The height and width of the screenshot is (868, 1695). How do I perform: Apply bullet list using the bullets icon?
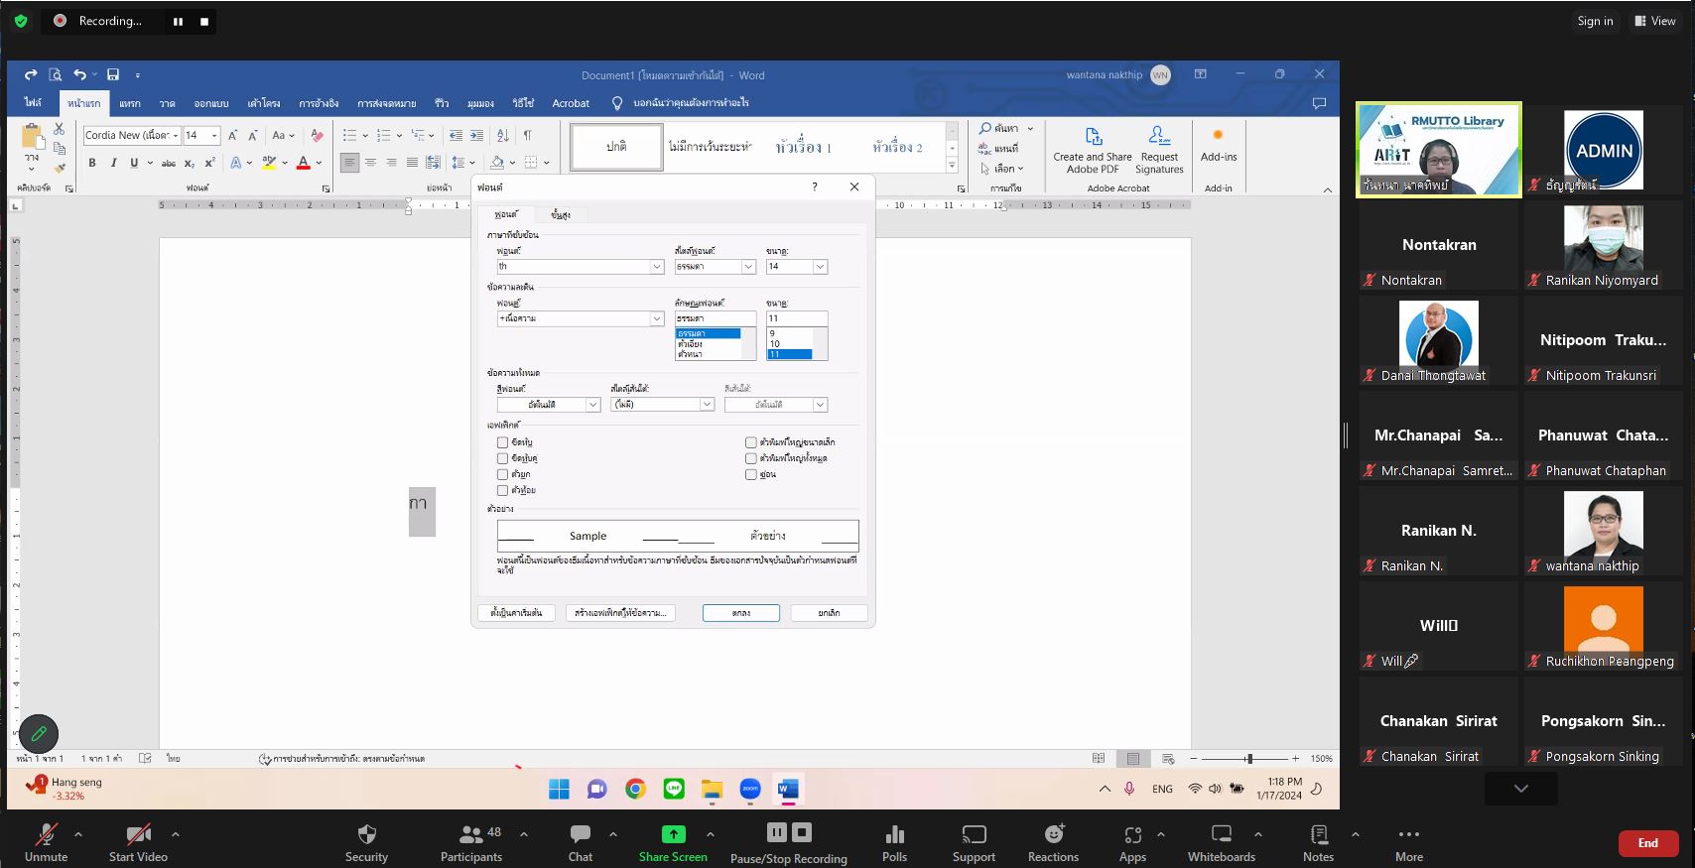(349, 135)
